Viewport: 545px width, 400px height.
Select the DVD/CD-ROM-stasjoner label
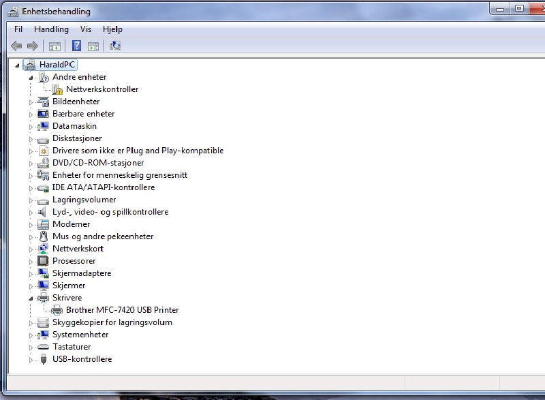pos(98,163)
